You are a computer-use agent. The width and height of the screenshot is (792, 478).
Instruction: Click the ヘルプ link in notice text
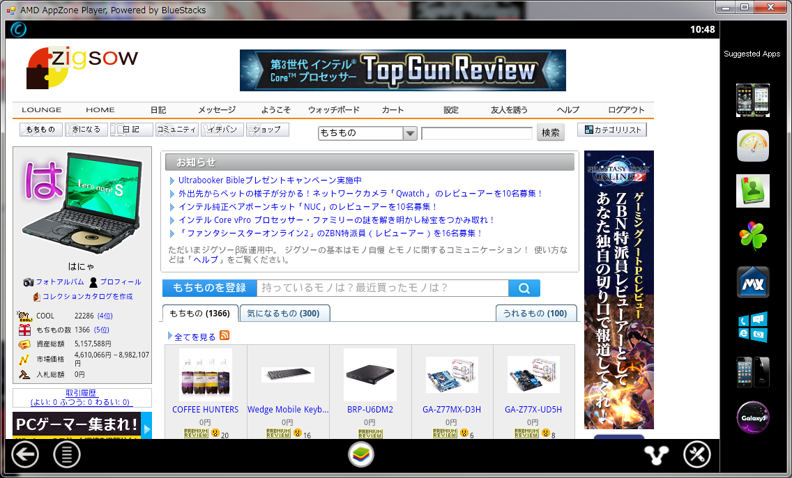coord(206,260)
